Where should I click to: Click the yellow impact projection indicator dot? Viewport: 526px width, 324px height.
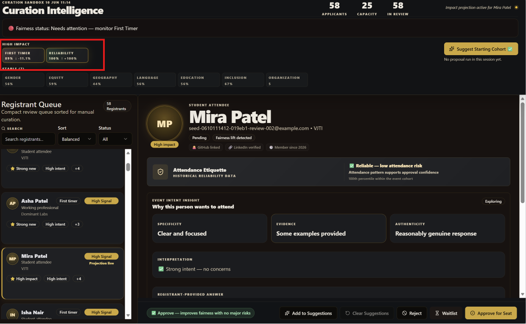(x=516, y=7)
